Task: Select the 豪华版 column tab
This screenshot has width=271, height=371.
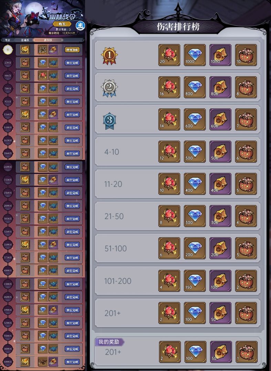Action: coord(48,40)
